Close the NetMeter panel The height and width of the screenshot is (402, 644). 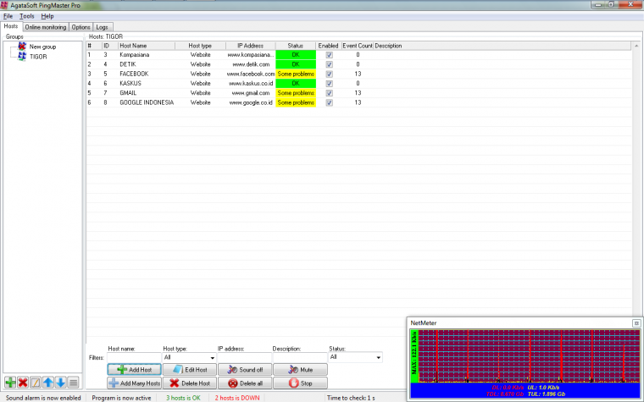point(636,323)
